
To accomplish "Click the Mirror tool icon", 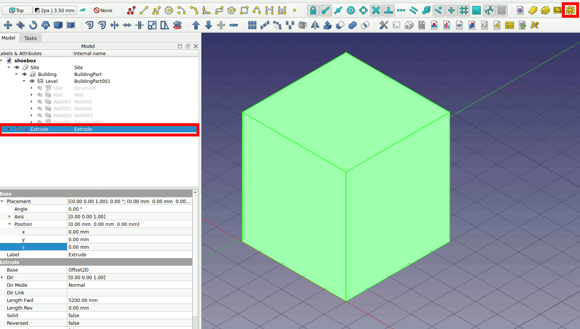I will [315, 25].
